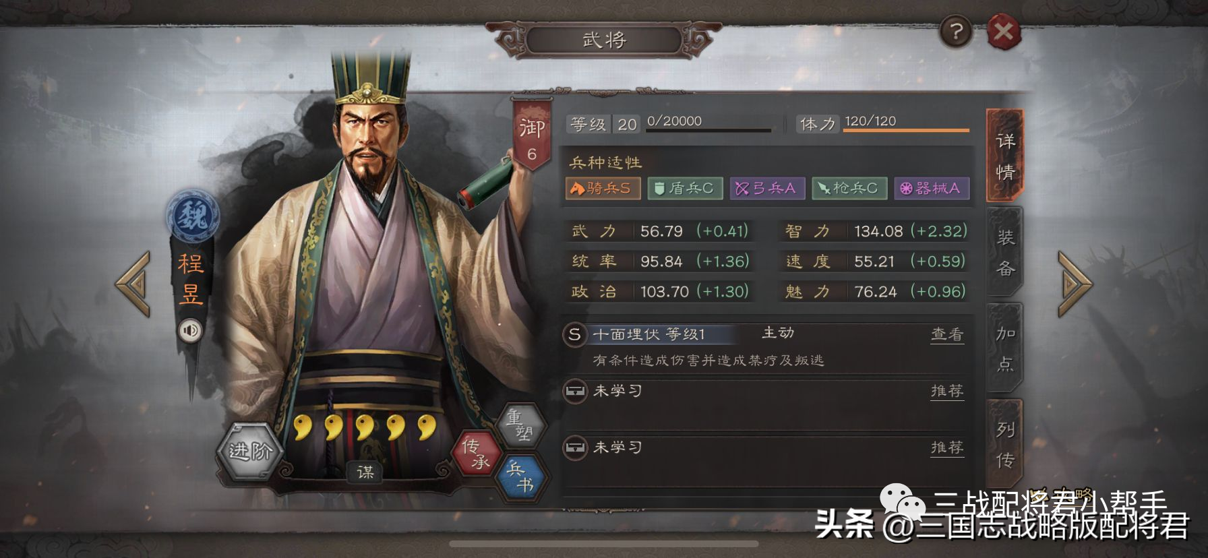
Task: Open the red 传承 hexagon button
Action: pos(477,453)
